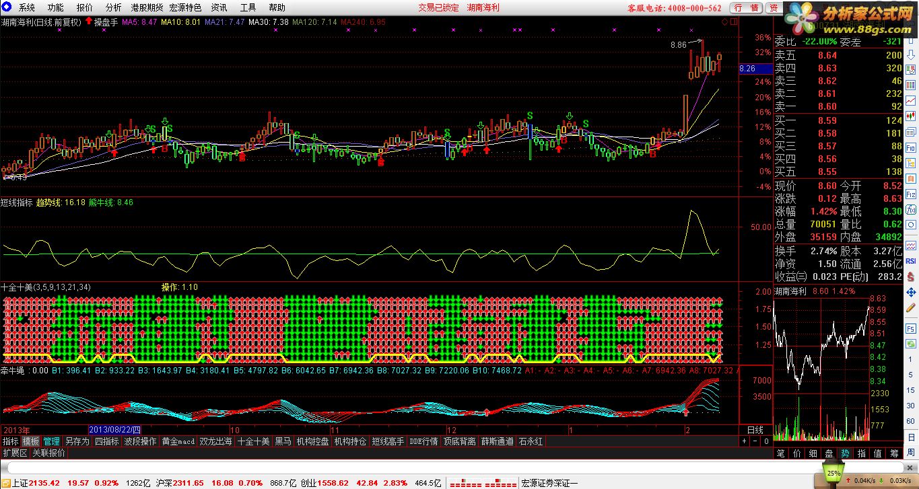The width and height of the screenshot is (919, 489).
Task: Switch to the 管理 tab
Action: click(x=52, y=441)
